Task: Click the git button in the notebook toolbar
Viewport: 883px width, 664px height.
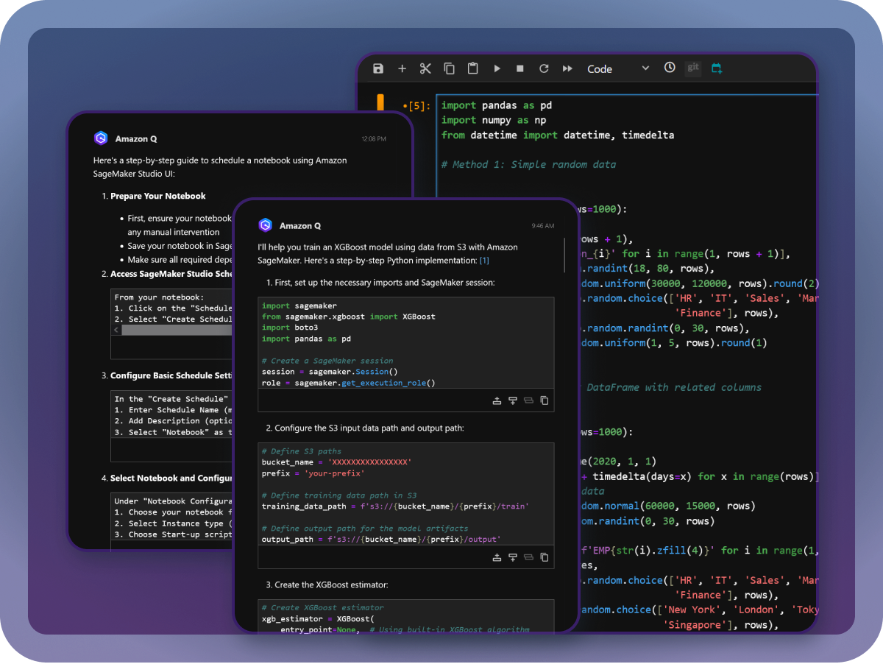Action: click(693, 68)
